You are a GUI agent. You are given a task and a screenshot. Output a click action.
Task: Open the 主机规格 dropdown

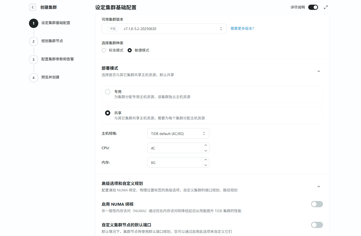click(178, 134)
